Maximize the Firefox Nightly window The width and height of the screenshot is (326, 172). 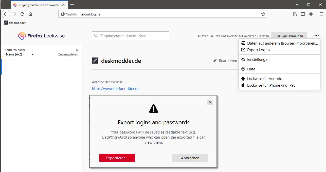[309, 5]
